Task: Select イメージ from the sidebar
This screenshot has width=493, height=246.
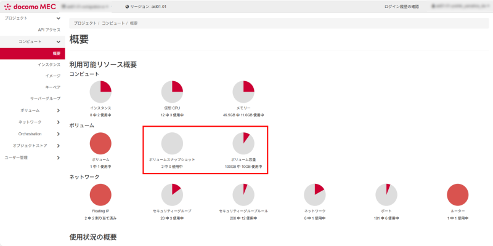Action: tap(52, 76)
